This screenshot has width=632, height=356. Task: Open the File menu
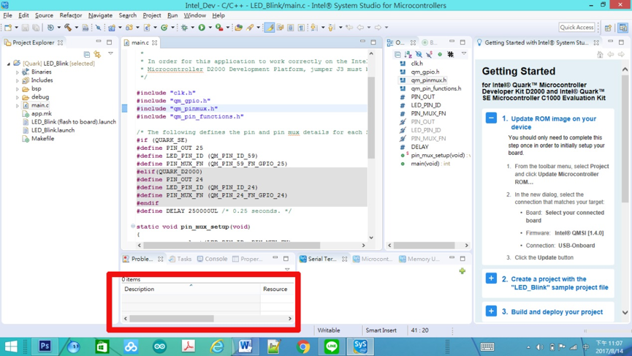tap(7, 15)
